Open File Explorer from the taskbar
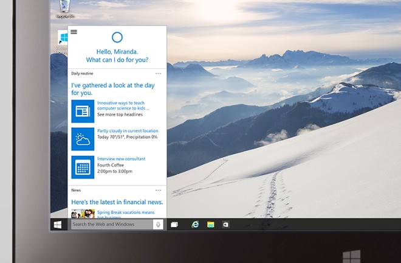This screenshot has width=401, height=263. (211, 225)
